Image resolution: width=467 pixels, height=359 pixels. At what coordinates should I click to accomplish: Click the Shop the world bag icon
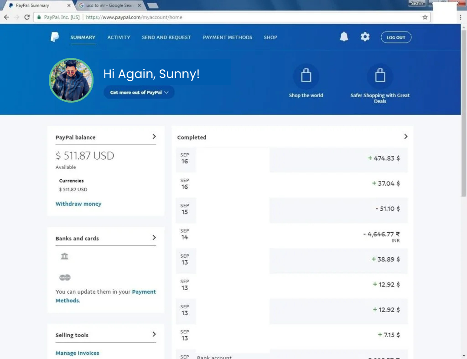pyautogui.click(x=306, y=76)
